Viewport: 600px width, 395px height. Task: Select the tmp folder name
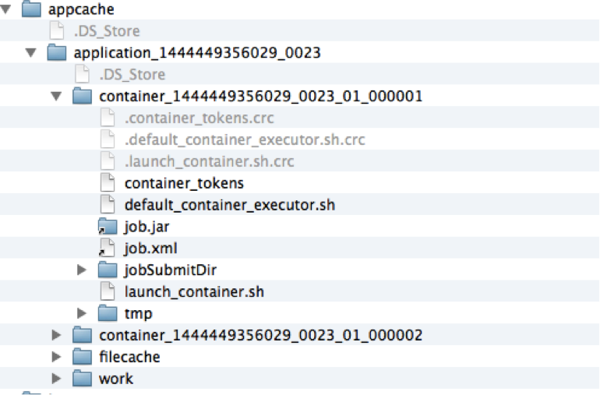coord(139,314)
